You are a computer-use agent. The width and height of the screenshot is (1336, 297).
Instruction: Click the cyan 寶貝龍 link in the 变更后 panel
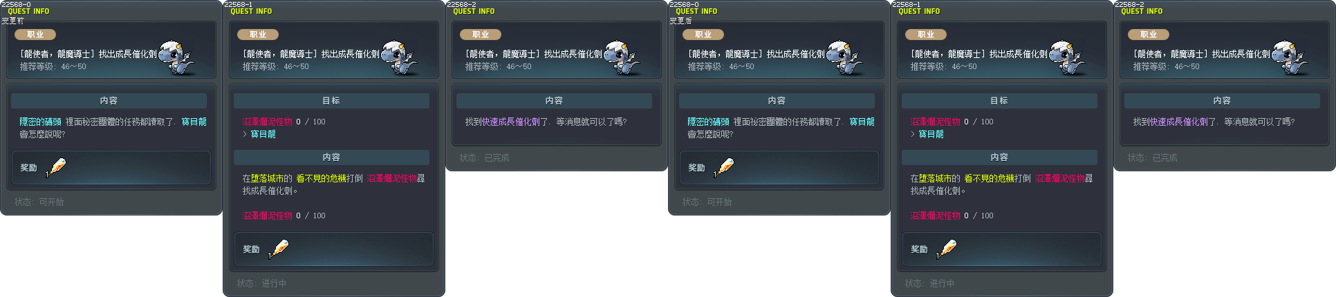(862, 122)
